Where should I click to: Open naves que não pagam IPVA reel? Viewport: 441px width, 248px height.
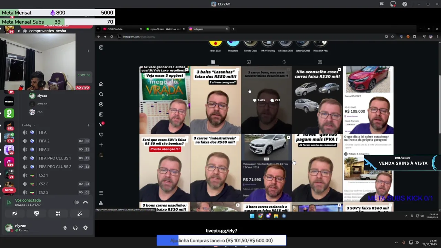(x=317, y=168)
